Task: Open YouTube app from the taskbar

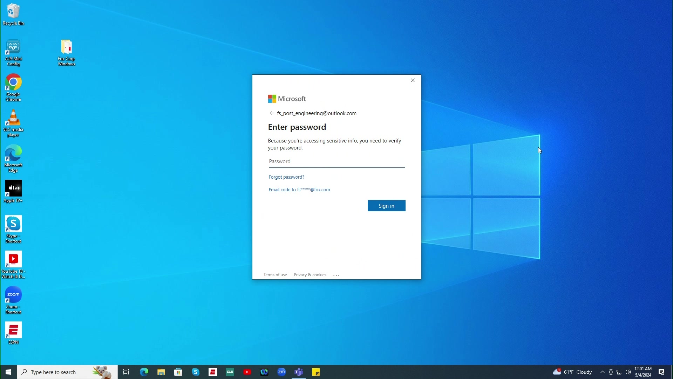Action: click(247, 372)
